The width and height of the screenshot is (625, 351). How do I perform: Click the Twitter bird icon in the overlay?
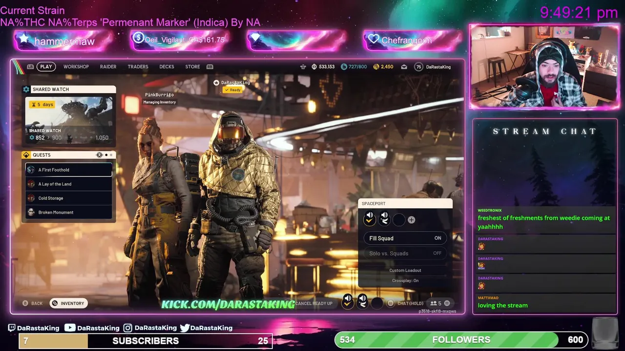click(x=185, y=328)
